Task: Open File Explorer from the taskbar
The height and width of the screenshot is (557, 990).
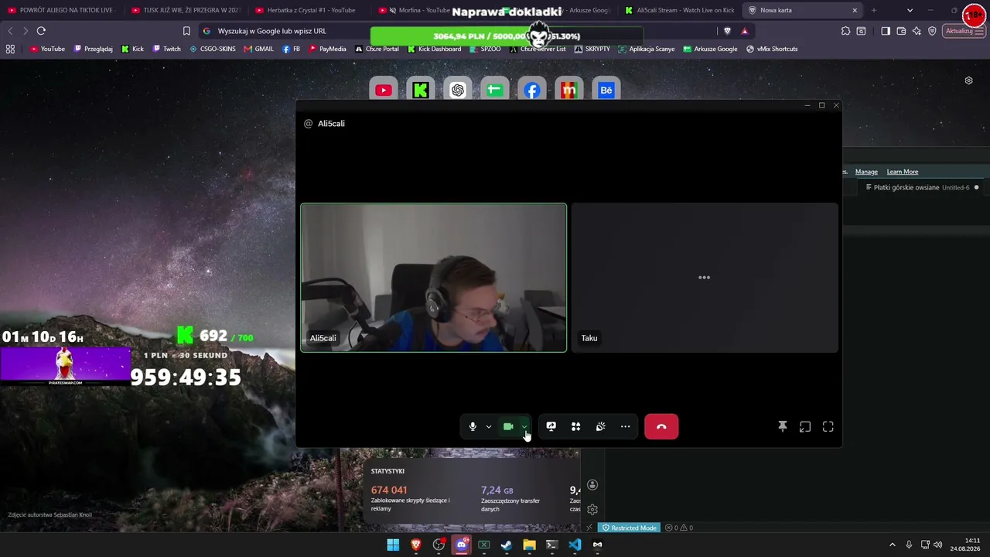Action: [529, 545]
